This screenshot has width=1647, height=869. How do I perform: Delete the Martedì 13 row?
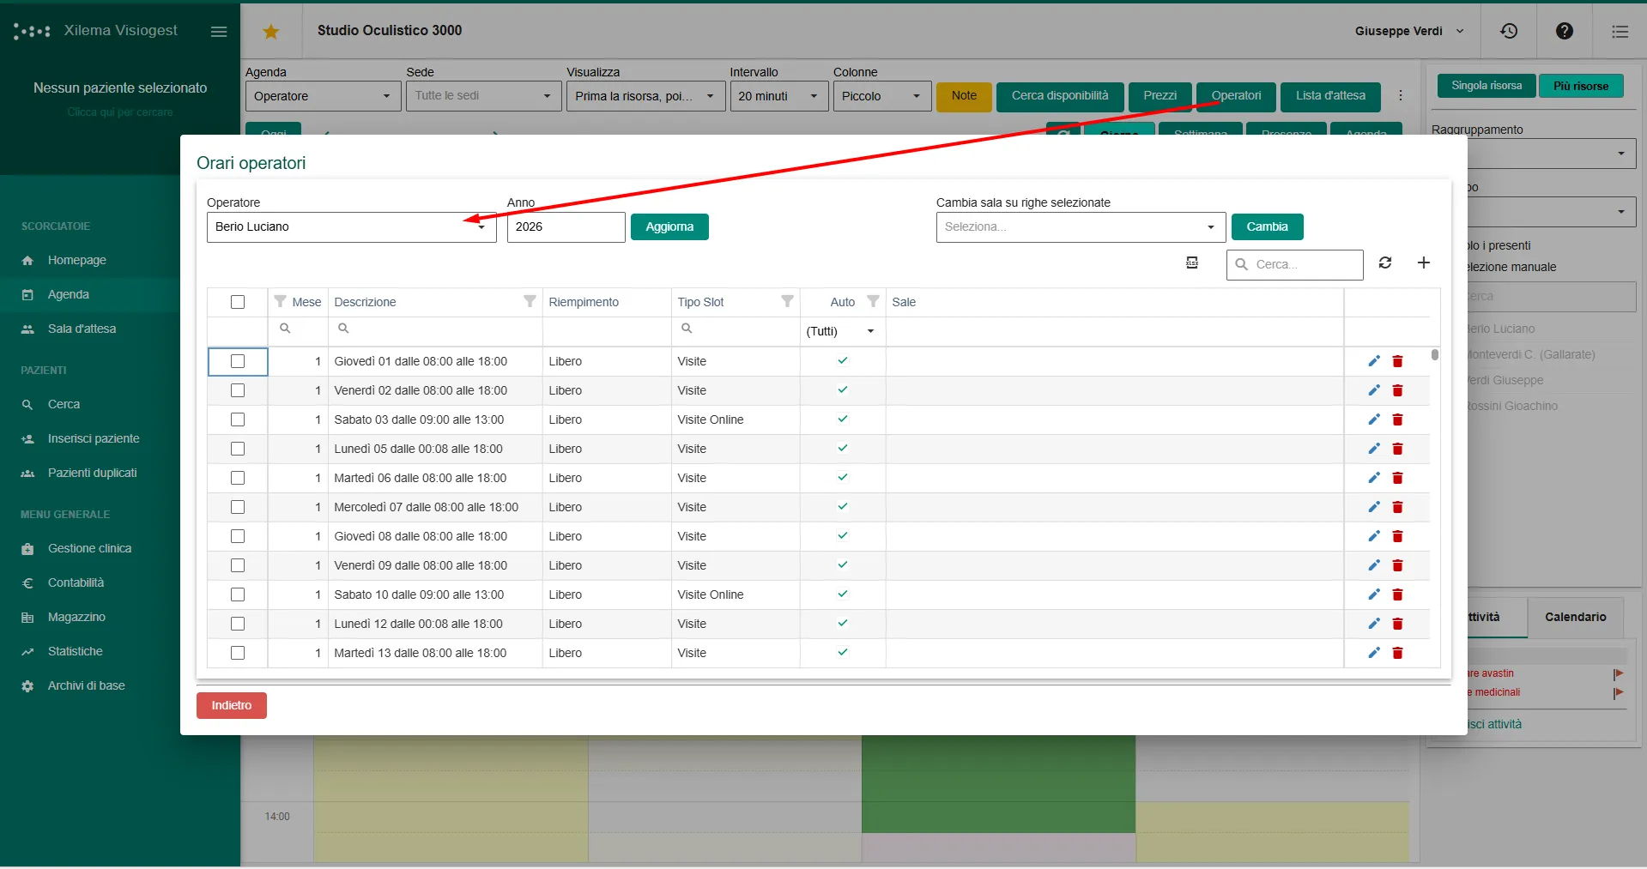[x=1397, y=653]
